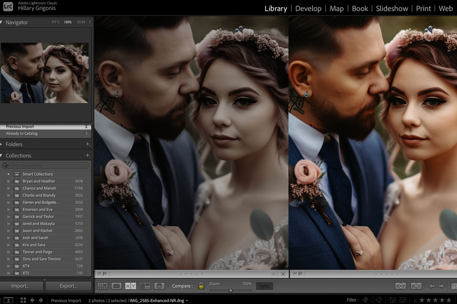Screen dimensions: 457x304
Task: Open the Develop module
Action: (x=308, y=9)
